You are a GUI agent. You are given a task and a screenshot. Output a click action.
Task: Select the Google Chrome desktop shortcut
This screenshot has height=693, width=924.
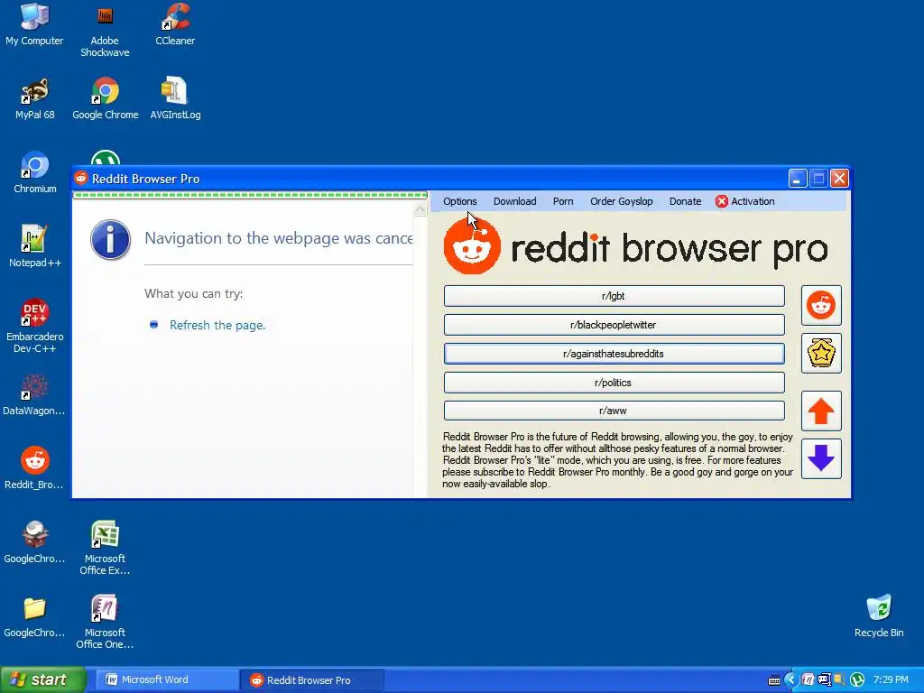point(106,99)
